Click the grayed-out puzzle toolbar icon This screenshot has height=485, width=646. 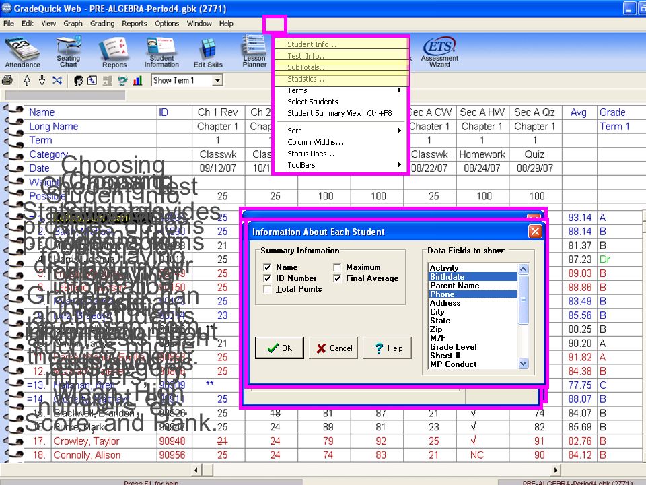107,80
